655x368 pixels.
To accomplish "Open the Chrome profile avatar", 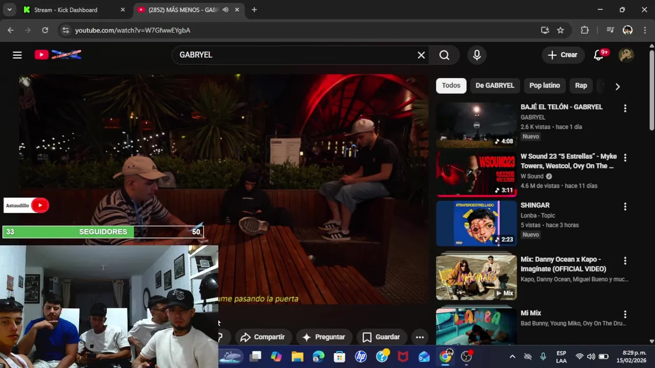I will pos(627,30).
